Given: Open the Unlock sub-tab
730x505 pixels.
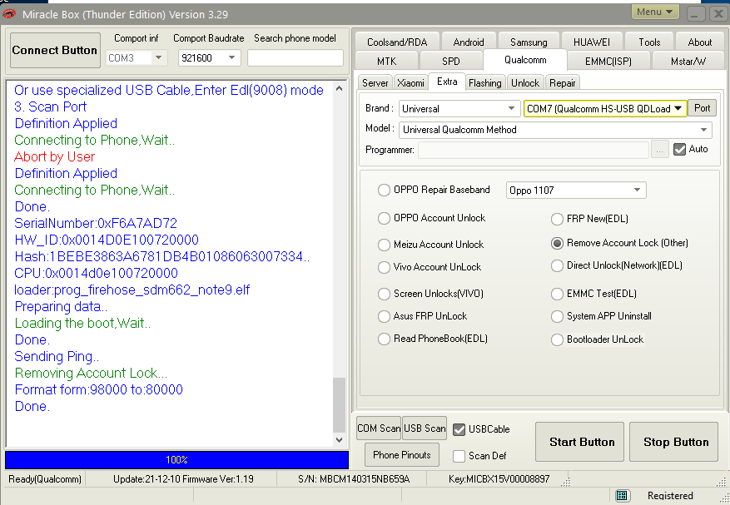Looking at the screenshot, I should point(525,83).
